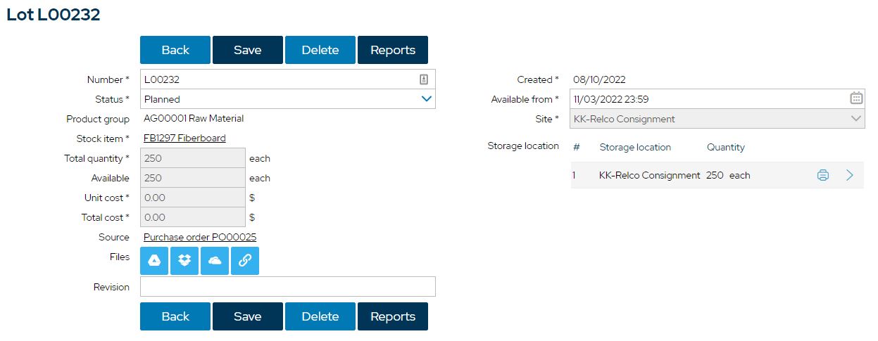This screenshot has width=878, height=341.
Task: Click the icon inside the Number field
Action: [x=424, y=79]
